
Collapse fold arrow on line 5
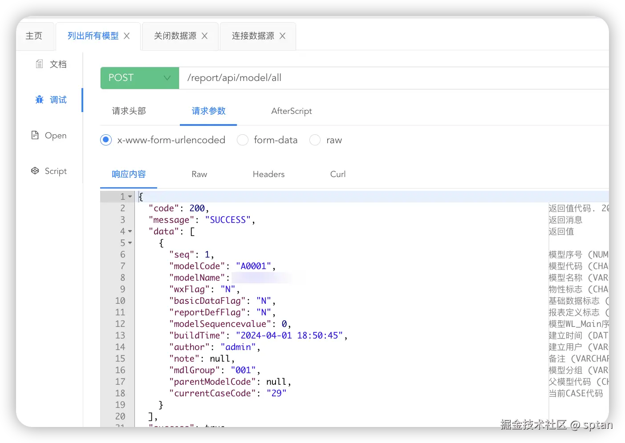coord(130,243)
